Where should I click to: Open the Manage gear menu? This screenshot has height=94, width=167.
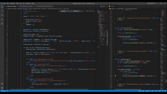(x=2, y=88)
